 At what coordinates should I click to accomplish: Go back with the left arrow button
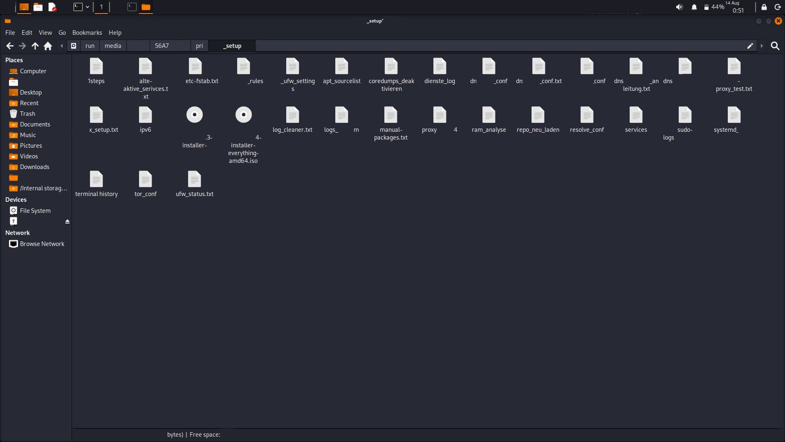10,46
